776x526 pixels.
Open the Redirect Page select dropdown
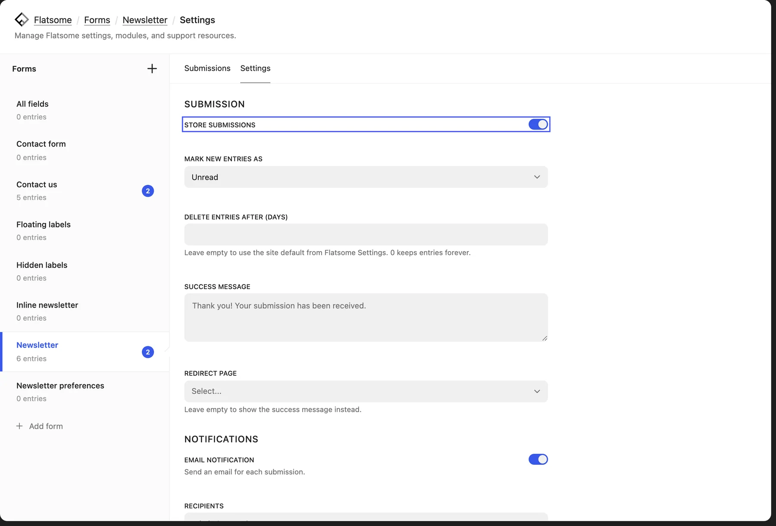(366, 391)
